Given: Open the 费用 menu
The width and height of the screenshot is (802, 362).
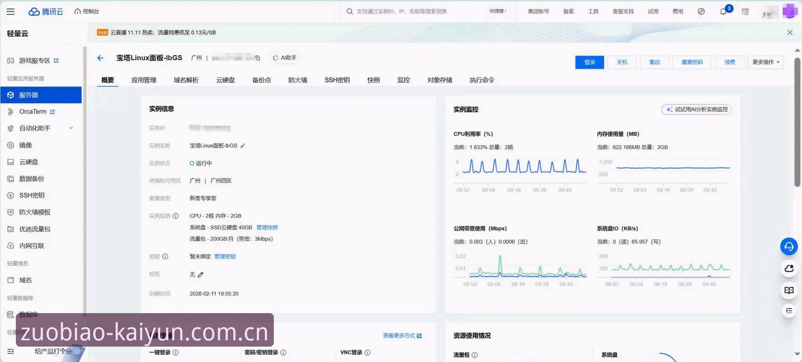Looking at the screenshot, I should coord(678,12).
